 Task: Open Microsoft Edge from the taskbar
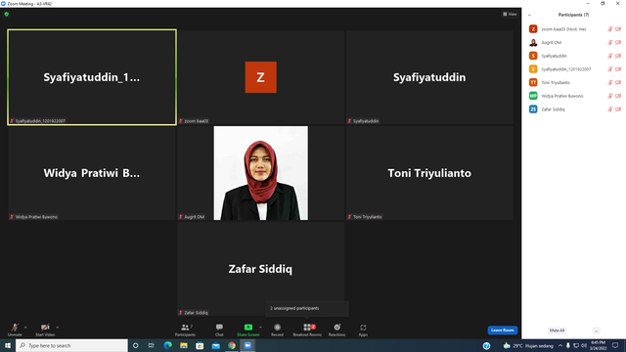167,345
